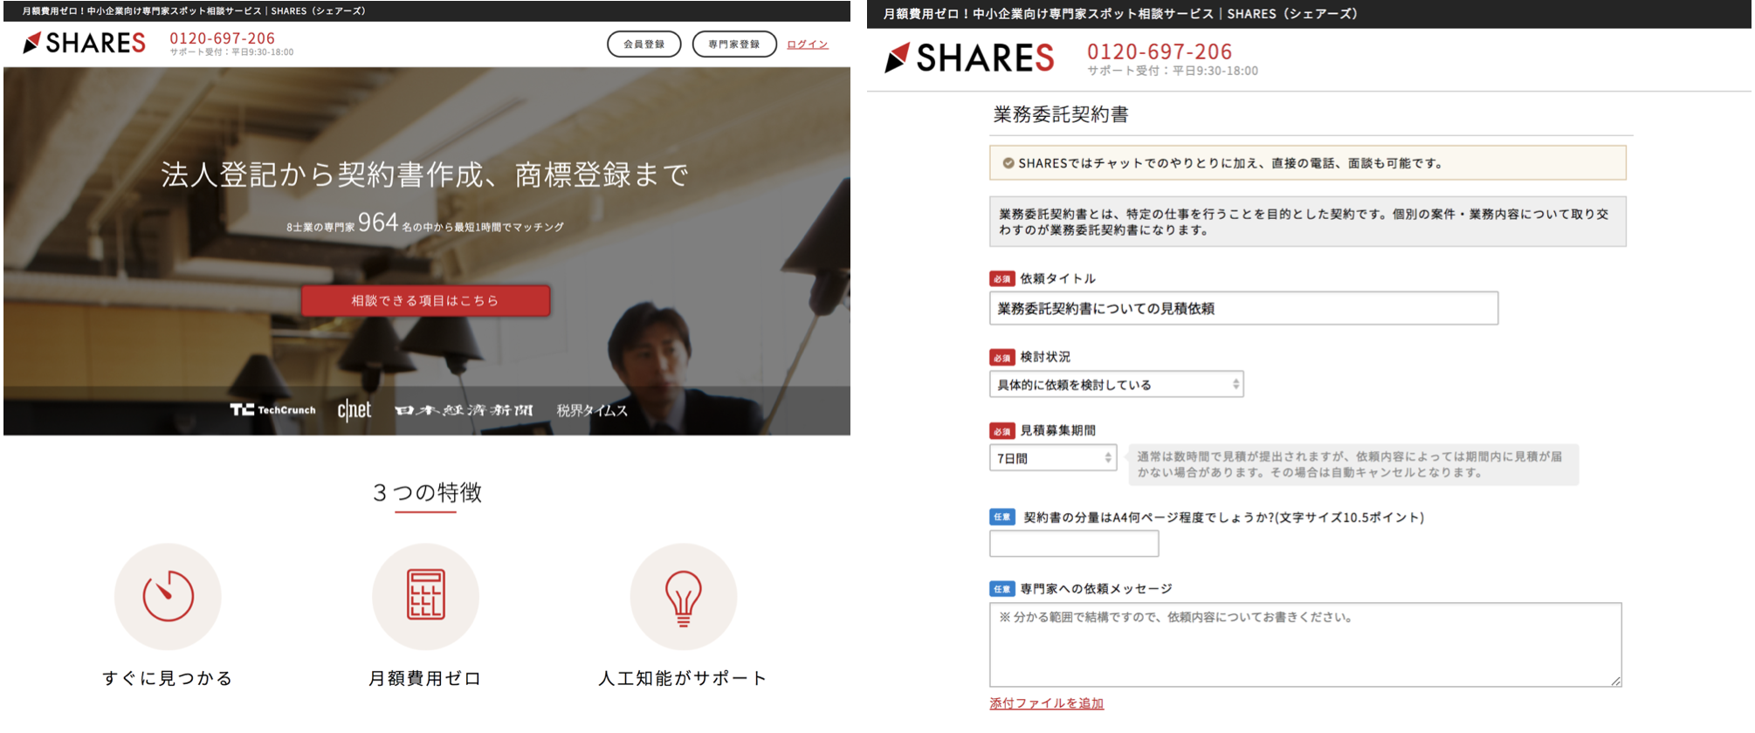
Task: Click the 日本経済新聞 logo in banner
Action: coord(464,410)
